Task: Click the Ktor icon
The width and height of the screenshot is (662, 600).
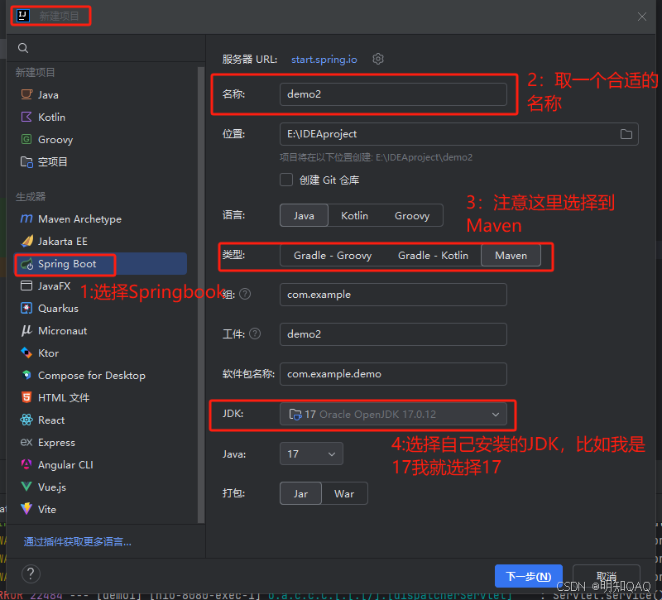Action: [x=26, y=353]
